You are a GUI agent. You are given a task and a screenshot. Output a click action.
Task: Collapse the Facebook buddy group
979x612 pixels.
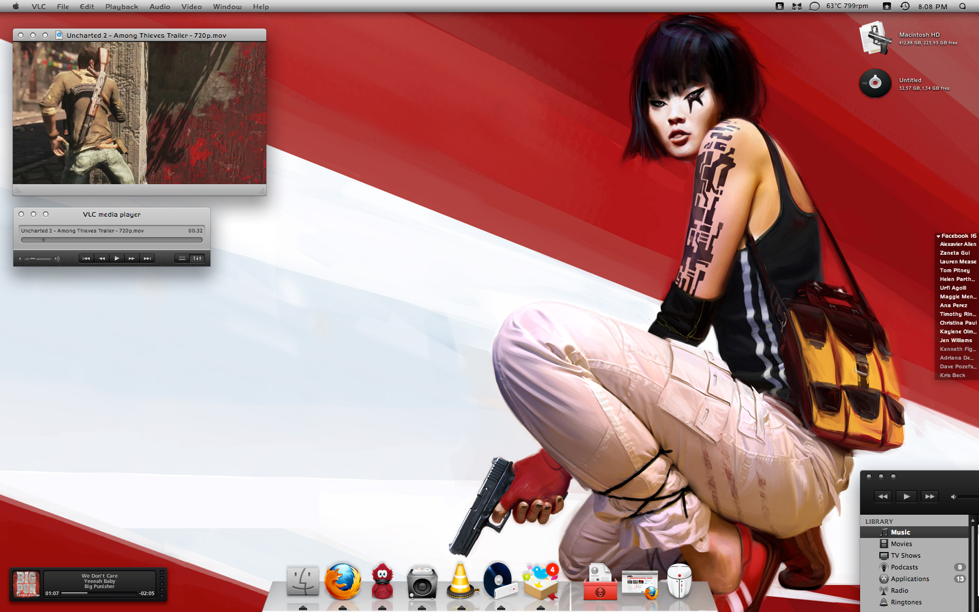click(938, 236)
